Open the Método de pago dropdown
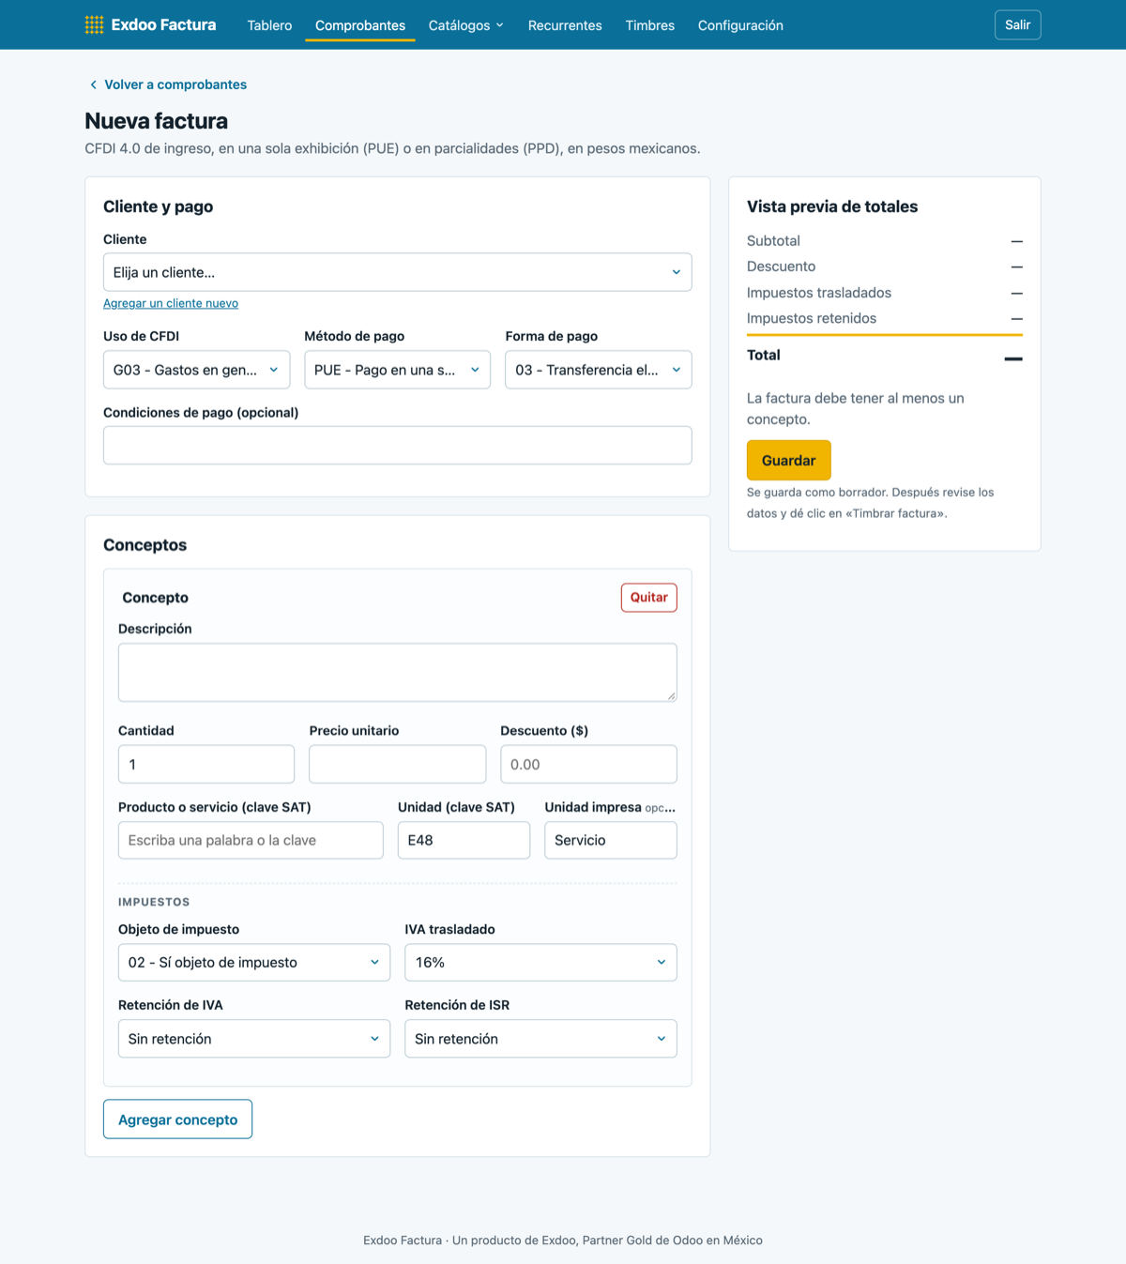The image size is (1126, 1264). [x=398, y=370]
